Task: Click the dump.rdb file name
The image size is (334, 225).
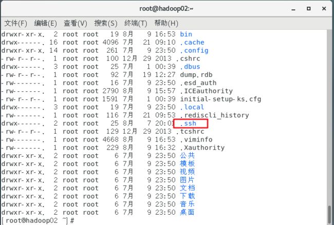Action: click(x=196, y=75)
